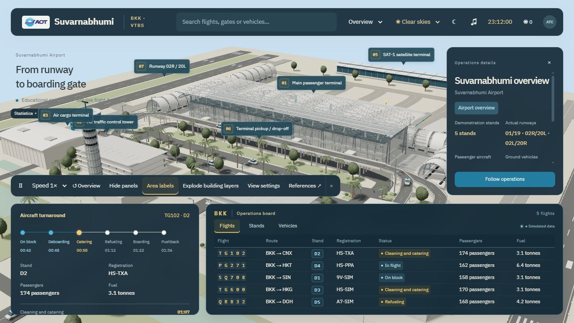
Task: Switch to the Flights tab
Action: point(227,226)
